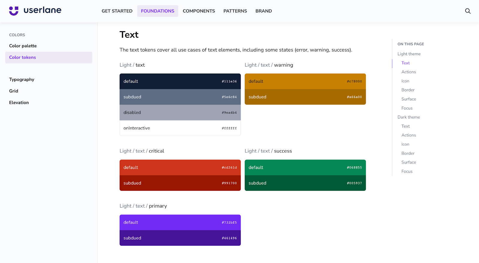Open the search icon
The width and height of the screenshot is (479, 263).
[468, 11]
